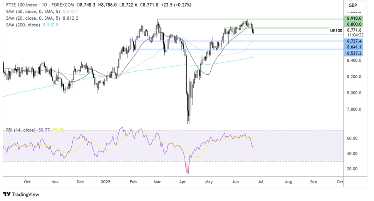Image resolution: width=374 pixels, height=201 pixels.
Task: Select the blue 8,537.3 price label
Action: (x=354, y=54)
